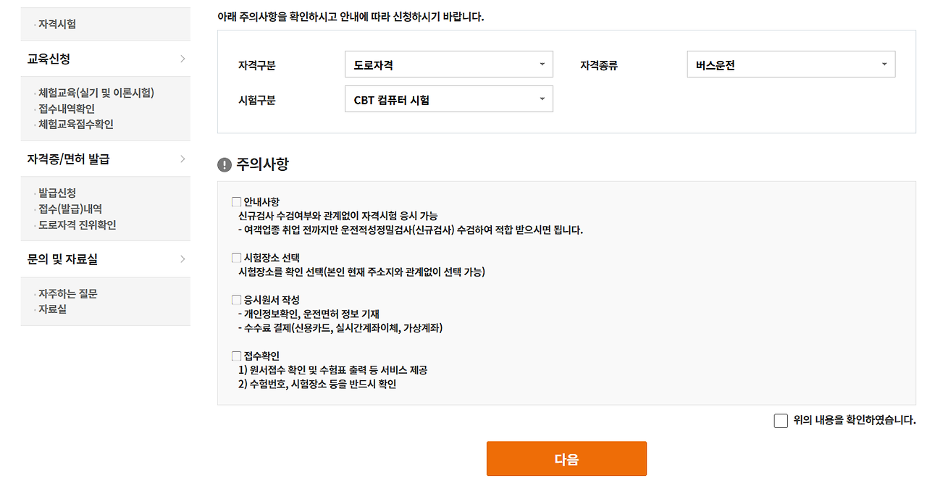Check the 시험장소 선택 checkbox
927x478 pixels.
coord(235,258)
